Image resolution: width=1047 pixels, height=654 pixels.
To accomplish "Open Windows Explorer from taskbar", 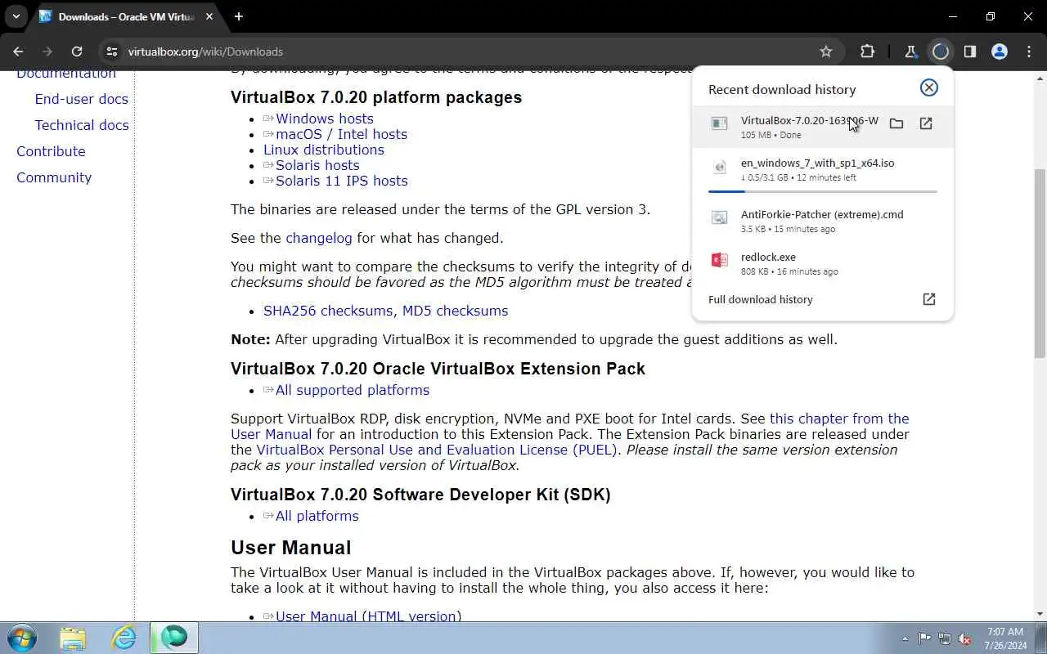I will 73,638.
